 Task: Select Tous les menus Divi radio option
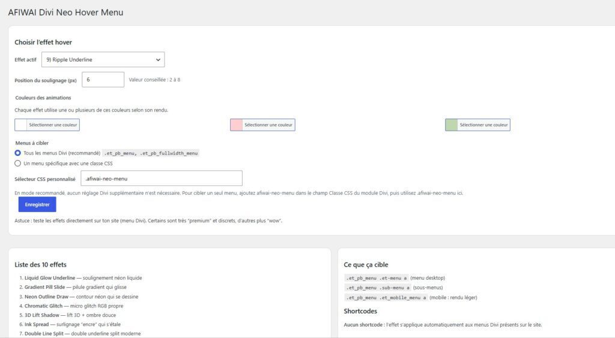(x=17, y=153)
